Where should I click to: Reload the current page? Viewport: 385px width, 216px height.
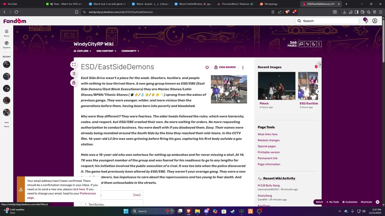pos(16,12)
